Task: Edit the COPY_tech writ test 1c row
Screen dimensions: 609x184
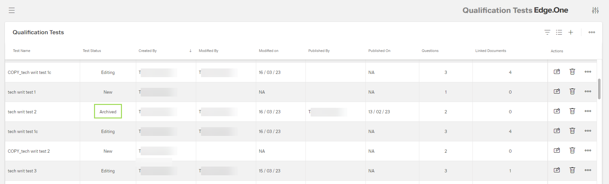Action: pyautogui.click(x=557, y=72)
